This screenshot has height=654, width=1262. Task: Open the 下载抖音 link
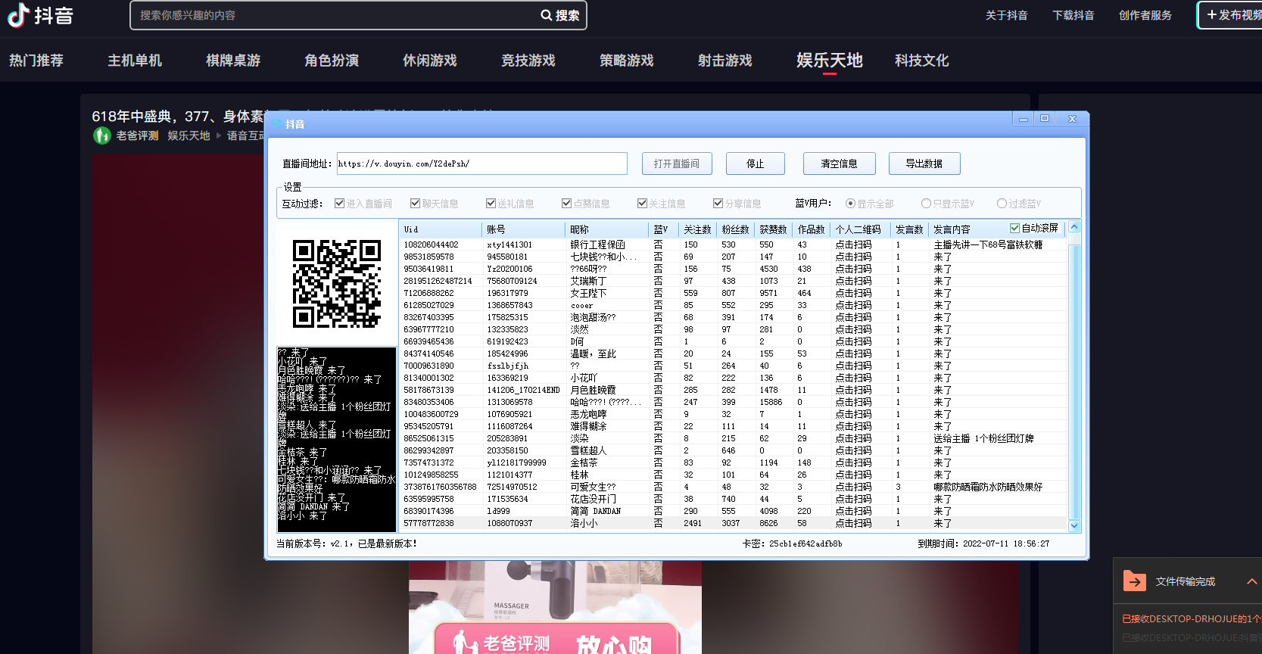coord(1073,15)
